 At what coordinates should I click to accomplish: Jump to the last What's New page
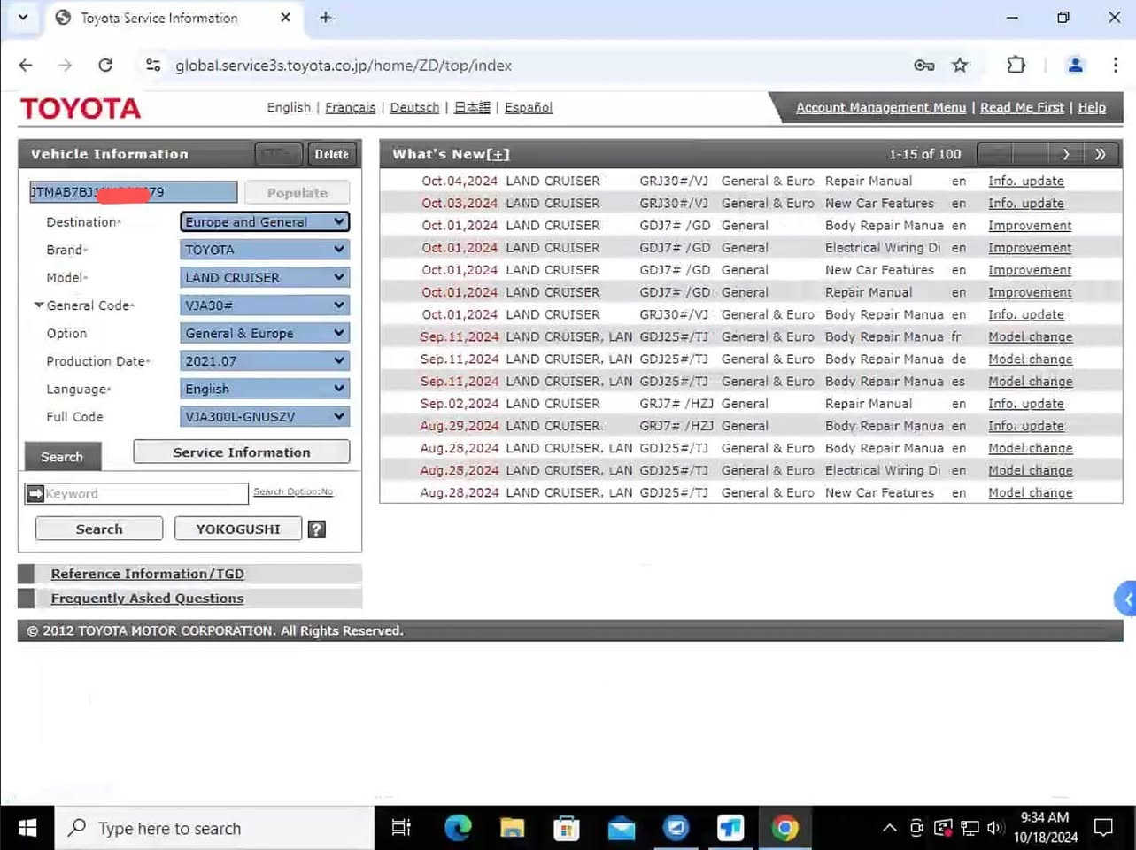[1101, 153]
